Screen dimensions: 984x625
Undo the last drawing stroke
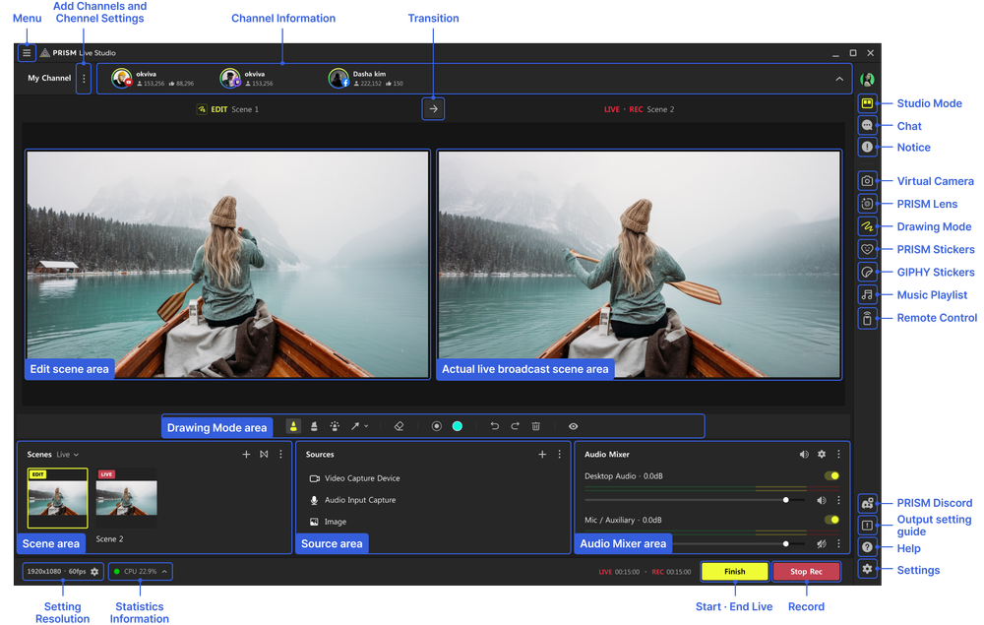click(x=493, y=426)
